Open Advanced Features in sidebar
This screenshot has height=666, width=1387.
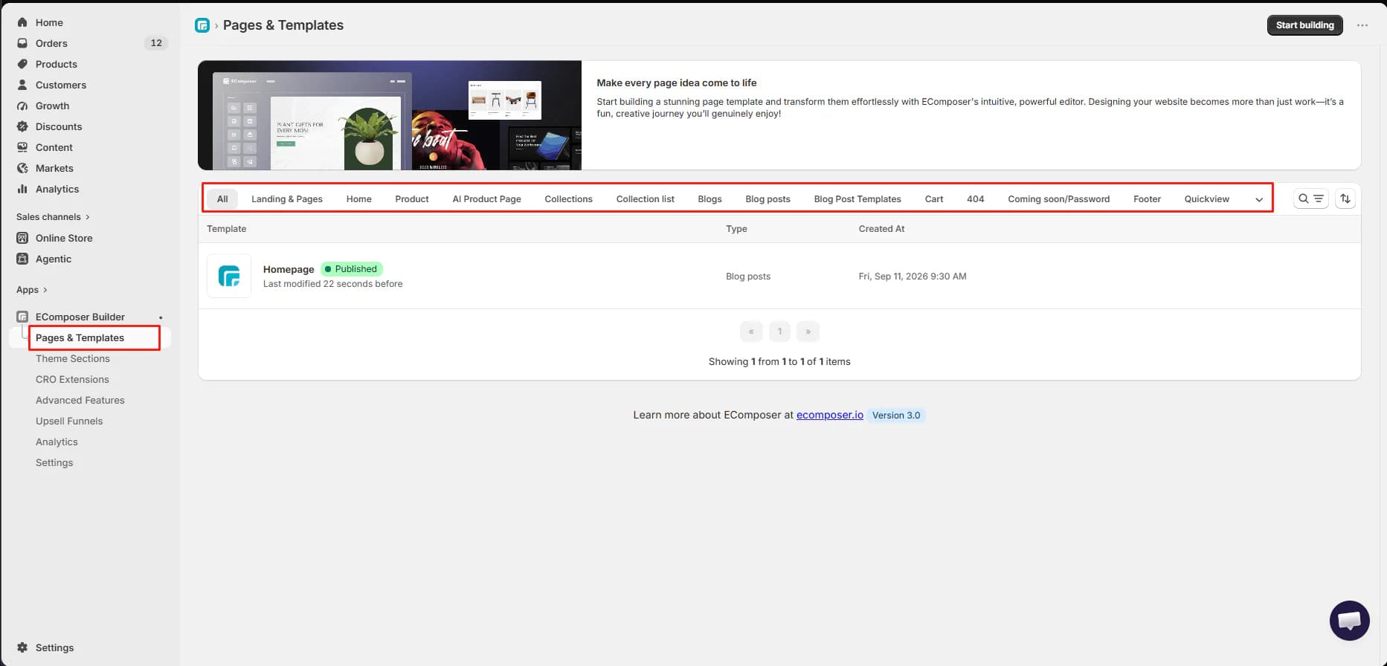(x=80, y=400)
